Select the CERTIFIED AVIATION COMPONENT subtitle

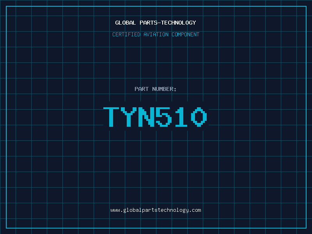(156, 34)
